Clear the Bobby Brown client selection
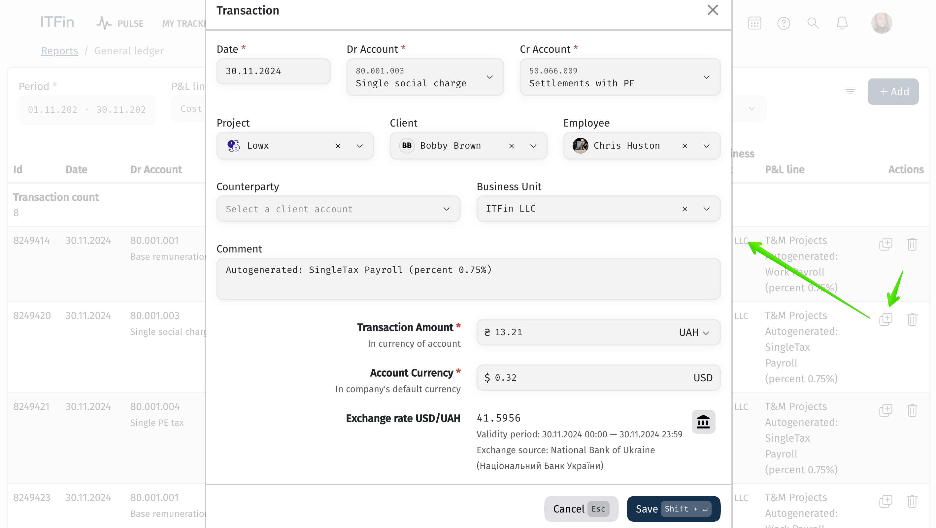Image resolution: width=936 pixels, height=528 pixels. point(511,146)
